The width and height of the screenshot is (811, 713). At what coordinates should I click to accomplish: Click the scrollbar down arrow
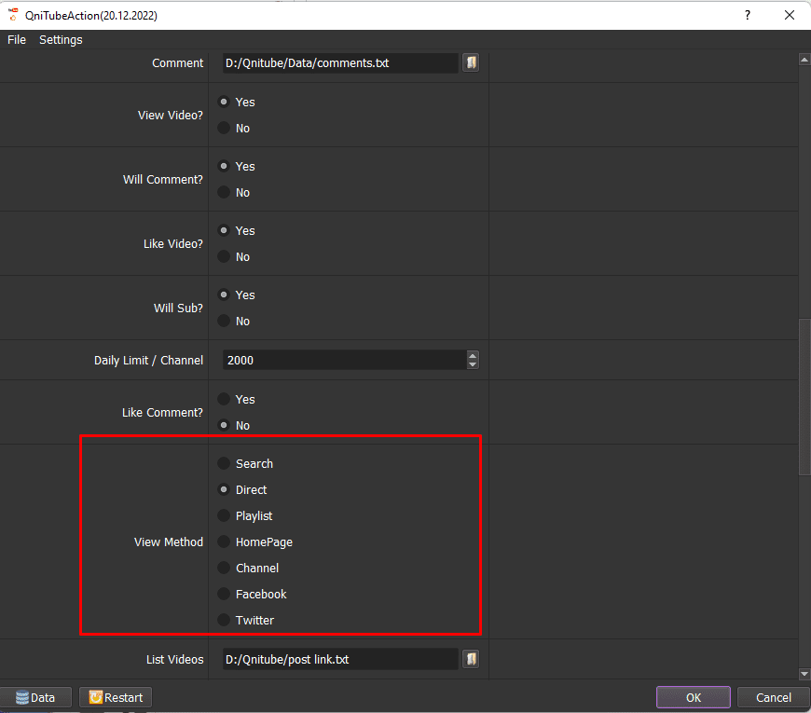(x=804, y=674)
